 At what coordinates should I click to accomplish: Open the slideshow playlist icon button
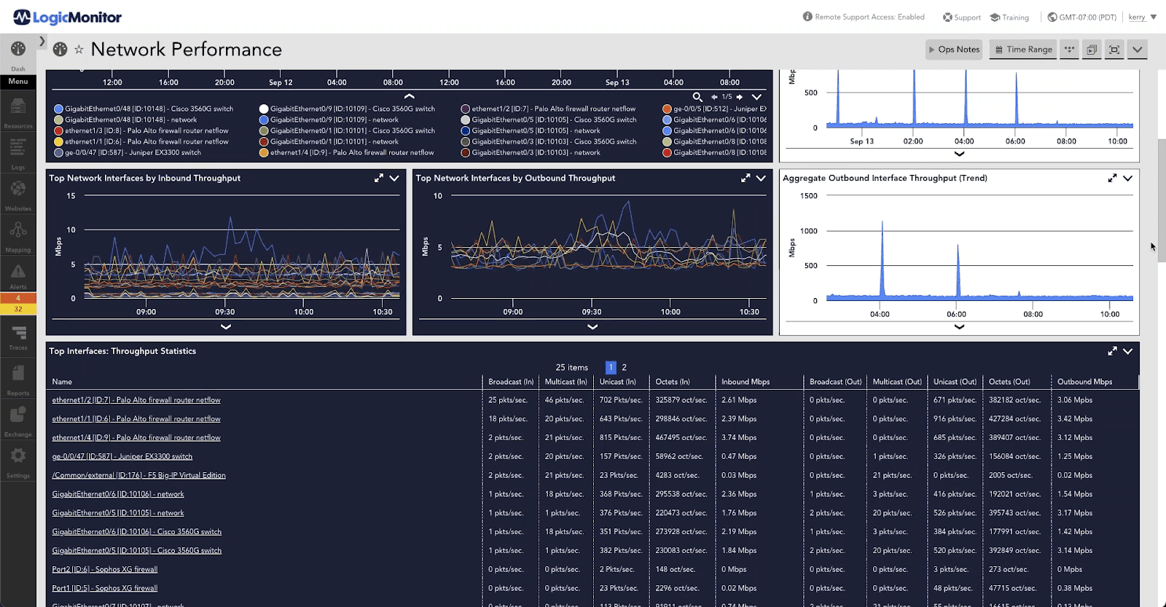[x=1092, y=50]
